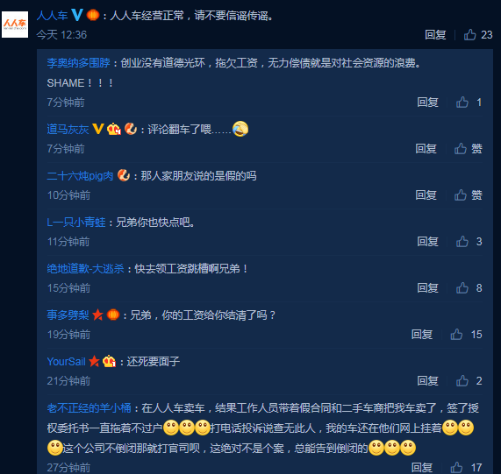
Task: Like L一只小青蛙's comment
Action: point(462,241)
